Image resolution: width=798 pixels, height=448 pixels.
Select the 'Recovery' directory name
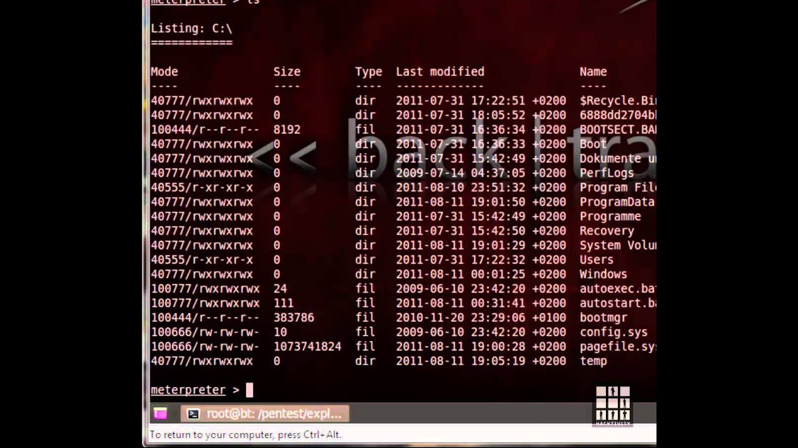(607, 231)
